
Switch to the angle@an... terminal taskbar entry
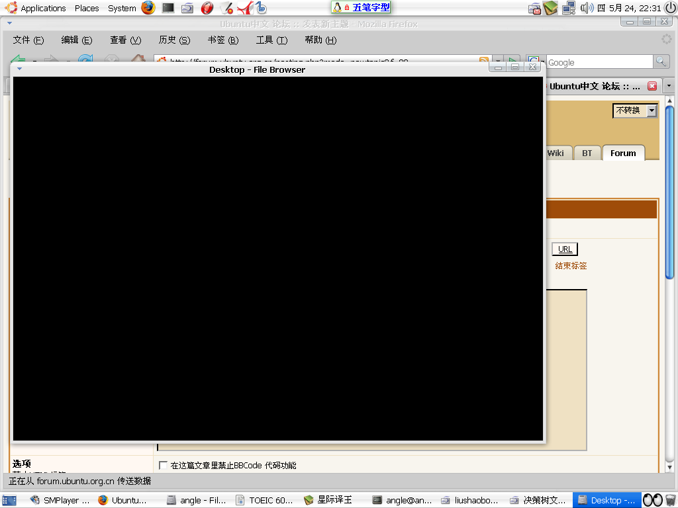402,500
